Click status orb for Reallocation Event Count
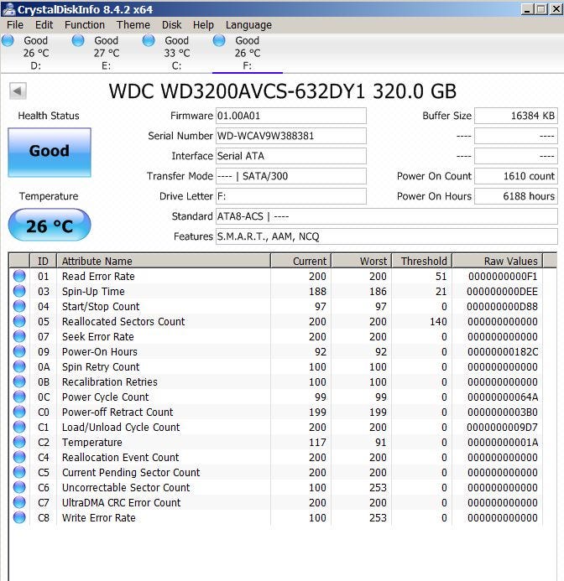The width and height of the screenshot is (564, 581). (x=19, y=457)
